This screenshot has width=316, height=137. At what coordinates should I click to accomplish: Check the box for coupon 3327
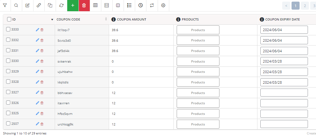coord(8,92)
